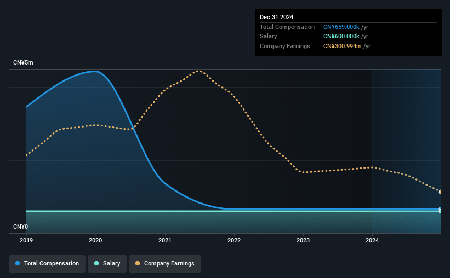
Task: Click the Dec 31 2024 tooltip date
Action: (276, 17)
